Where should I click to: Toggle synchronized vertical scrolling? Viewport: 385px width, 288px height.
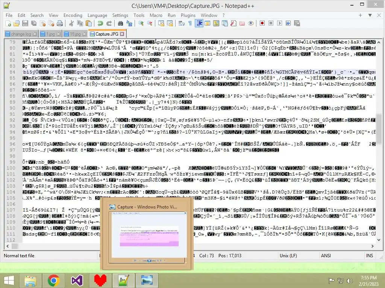161,24
